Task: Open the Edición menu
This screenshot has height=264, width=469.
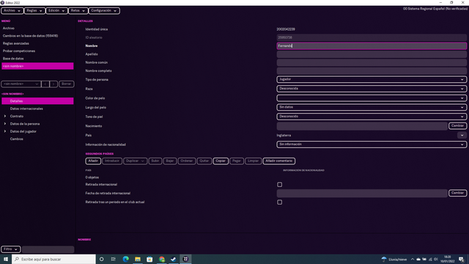Action: (x=56, y=11)
